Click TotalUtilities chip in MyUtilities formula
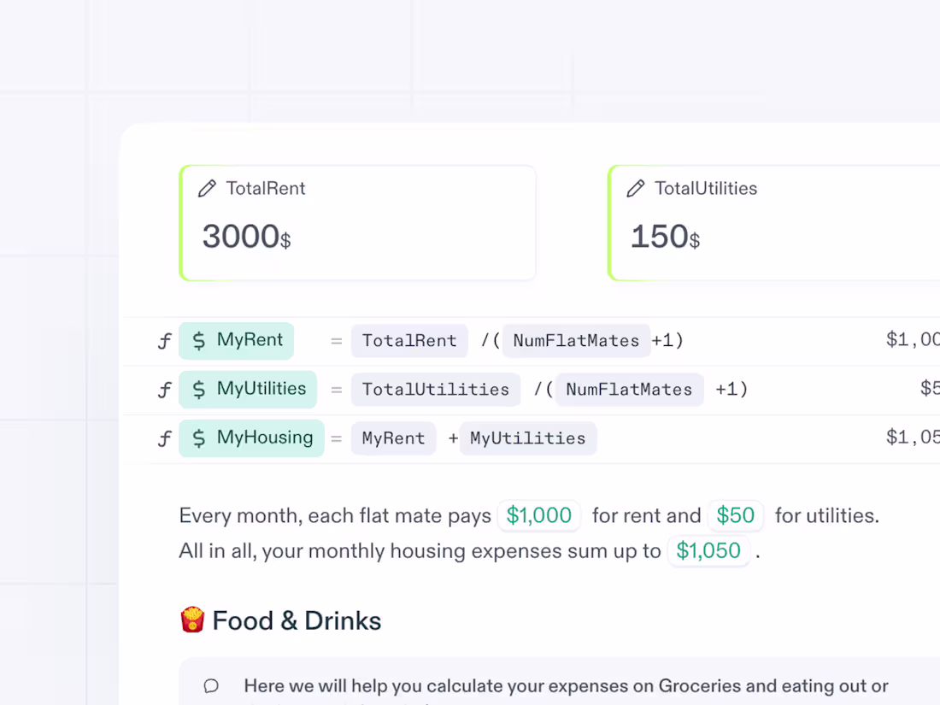The width and height of the screenshot is (940, 705). coord(436,390)
